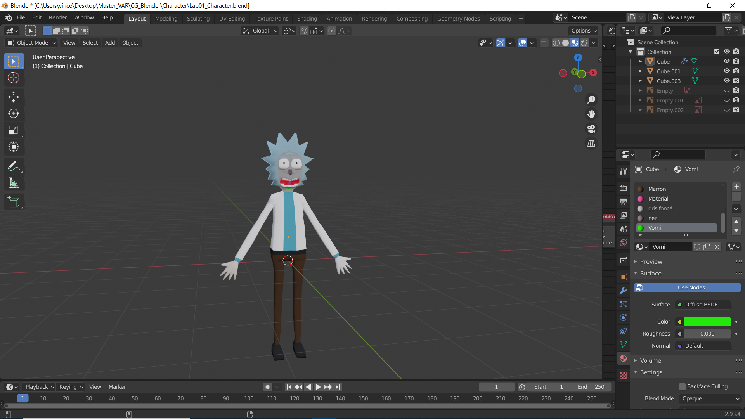
Task: Click the Diffuse BSDF surface shader button
Action: (x=703, y=305)
